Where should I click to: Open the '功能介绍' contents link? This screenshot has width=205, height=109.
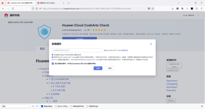[49, 98]
